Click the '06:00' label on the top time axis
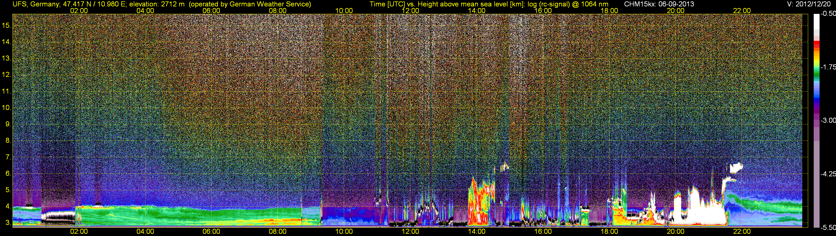 click(x=211, y=11)
